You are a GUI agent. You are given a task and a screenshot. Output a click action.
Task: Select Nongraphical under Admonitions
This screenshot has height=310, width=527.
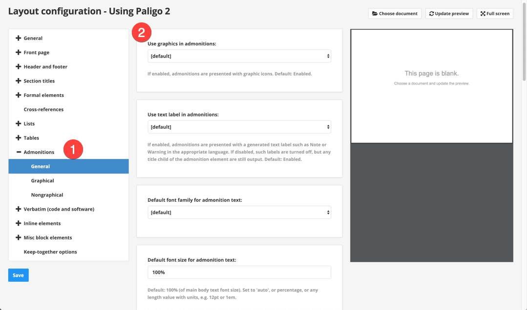47,195
